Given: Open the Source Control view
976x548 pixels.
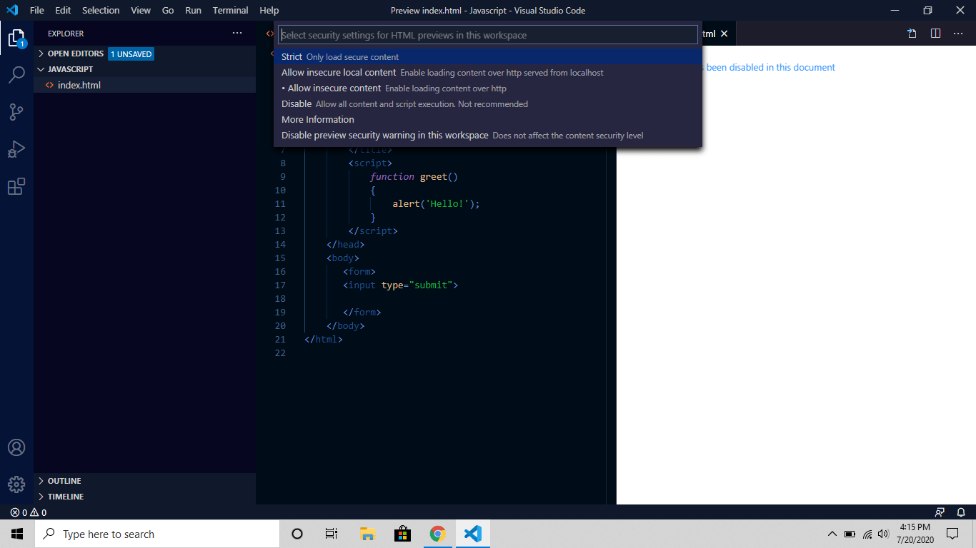Looking at the screenshot, I should pyautogui.click(x=16, y=112).
